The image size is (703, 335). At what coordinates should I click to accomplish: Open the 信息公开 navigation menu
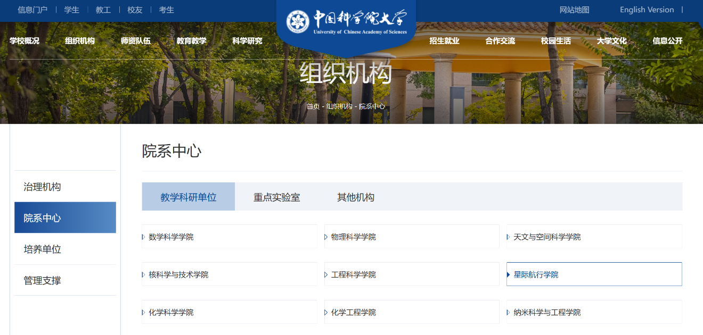point(667,40)
